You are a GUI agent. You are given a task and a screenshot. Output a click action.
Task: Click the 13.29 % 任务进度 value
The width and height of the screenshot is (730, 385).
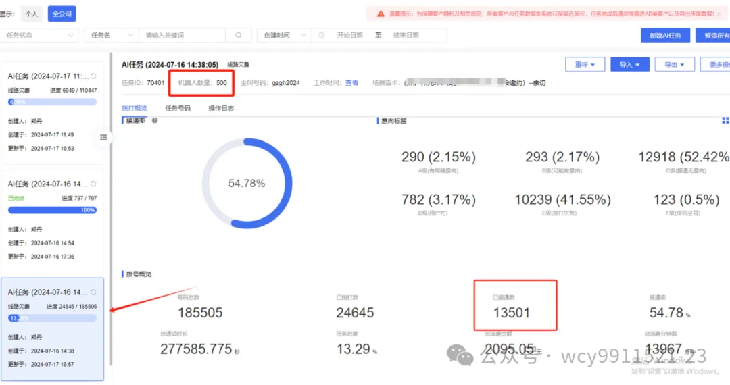357,349
